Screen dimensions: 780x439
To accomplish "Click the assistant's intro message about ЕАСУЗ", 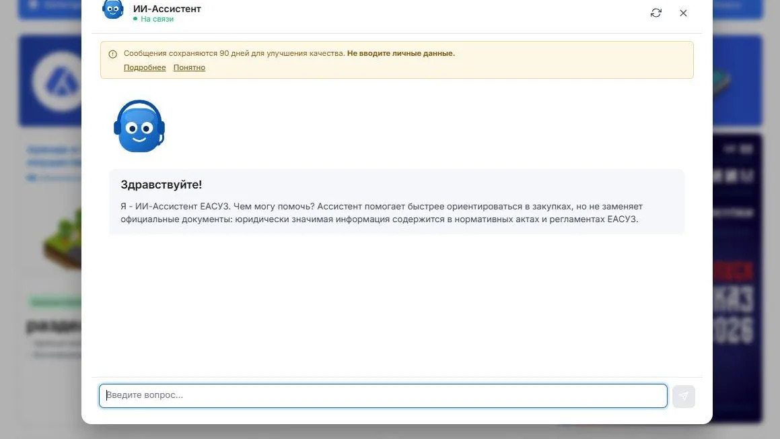I will 382,213.
